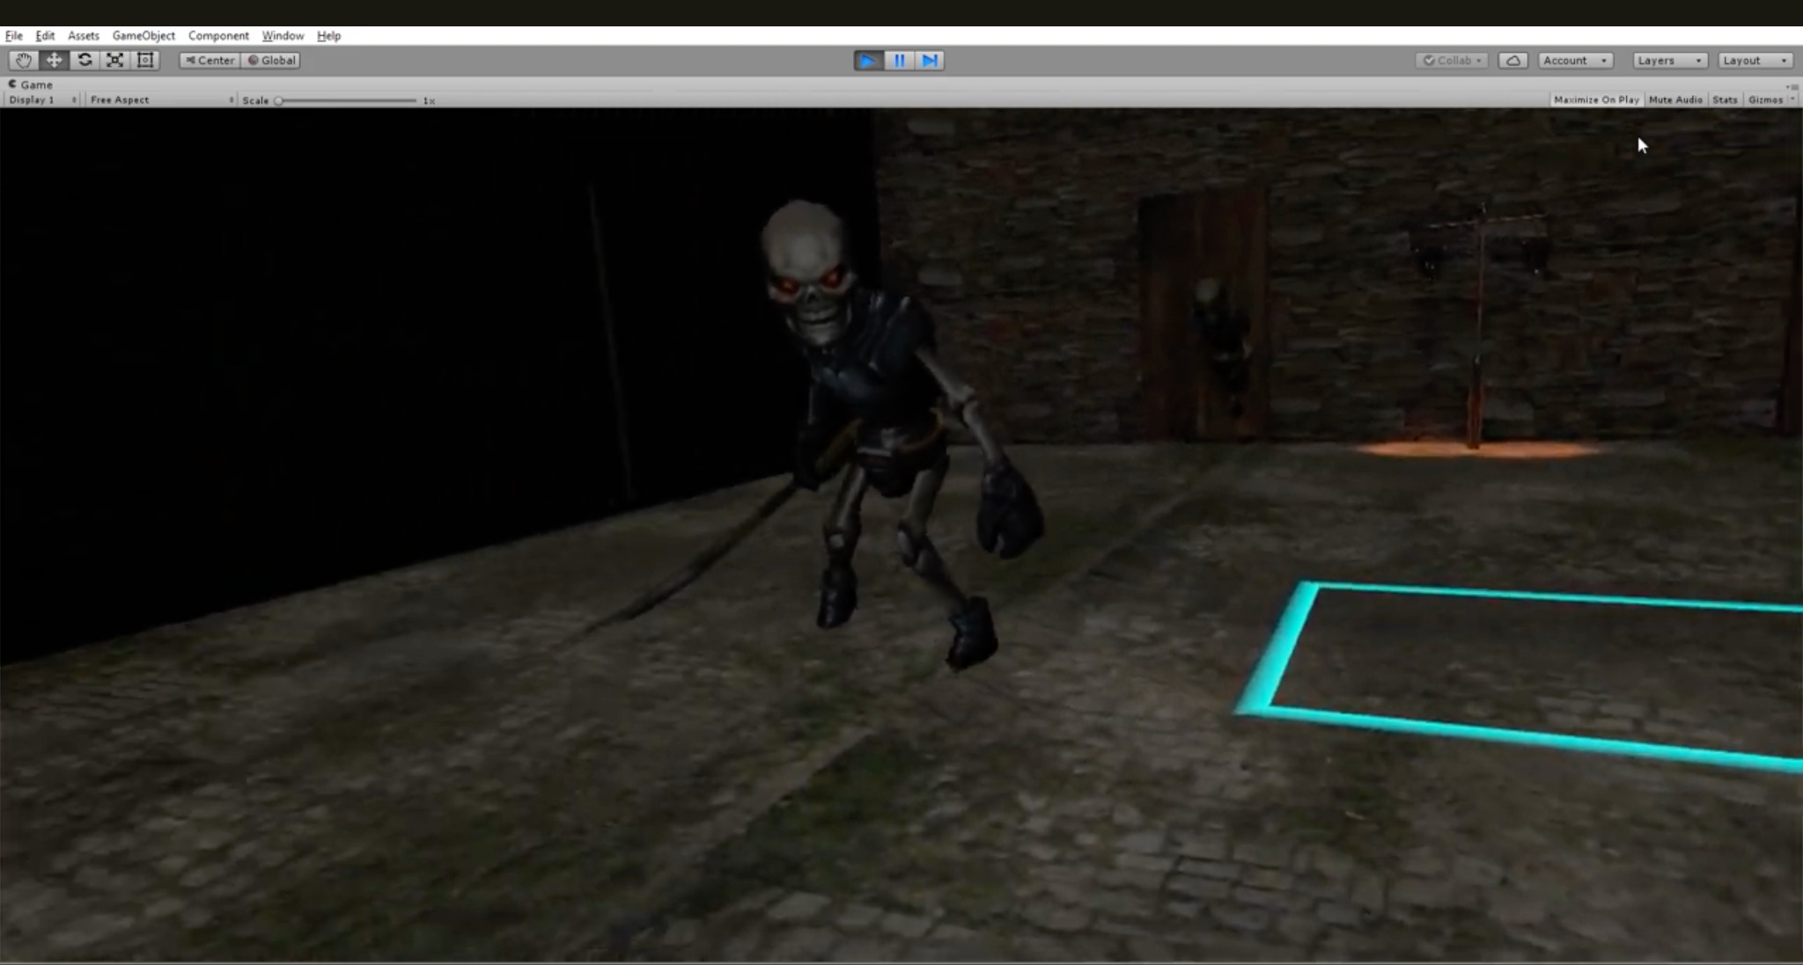
Task: Toggle pivot mode Center button
Action: pyautogui.click(x=210, y=60)
